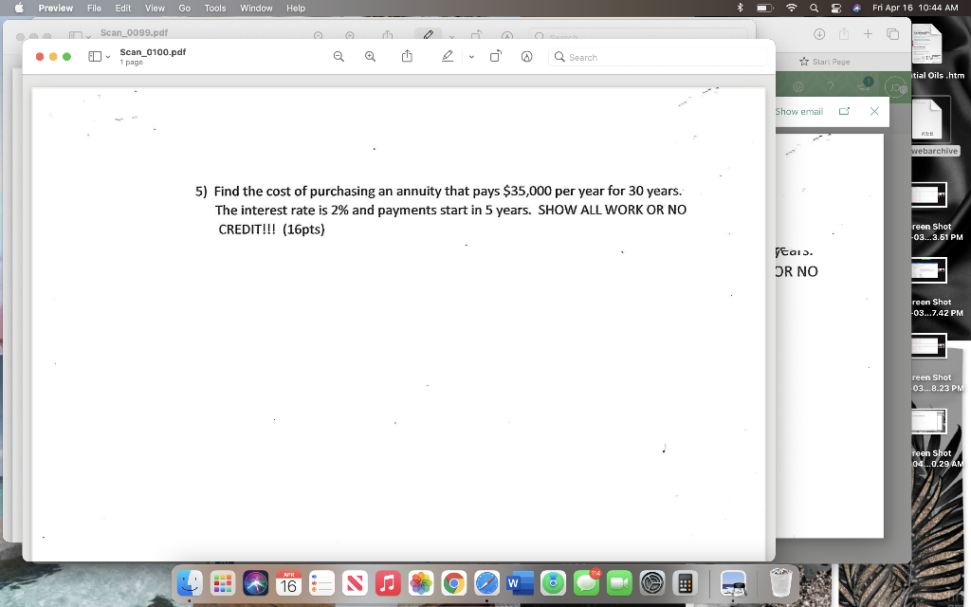Click the zoom in icon in Preview toolbar
This screenshot has width=971, height=607.
tap(370, 57)
